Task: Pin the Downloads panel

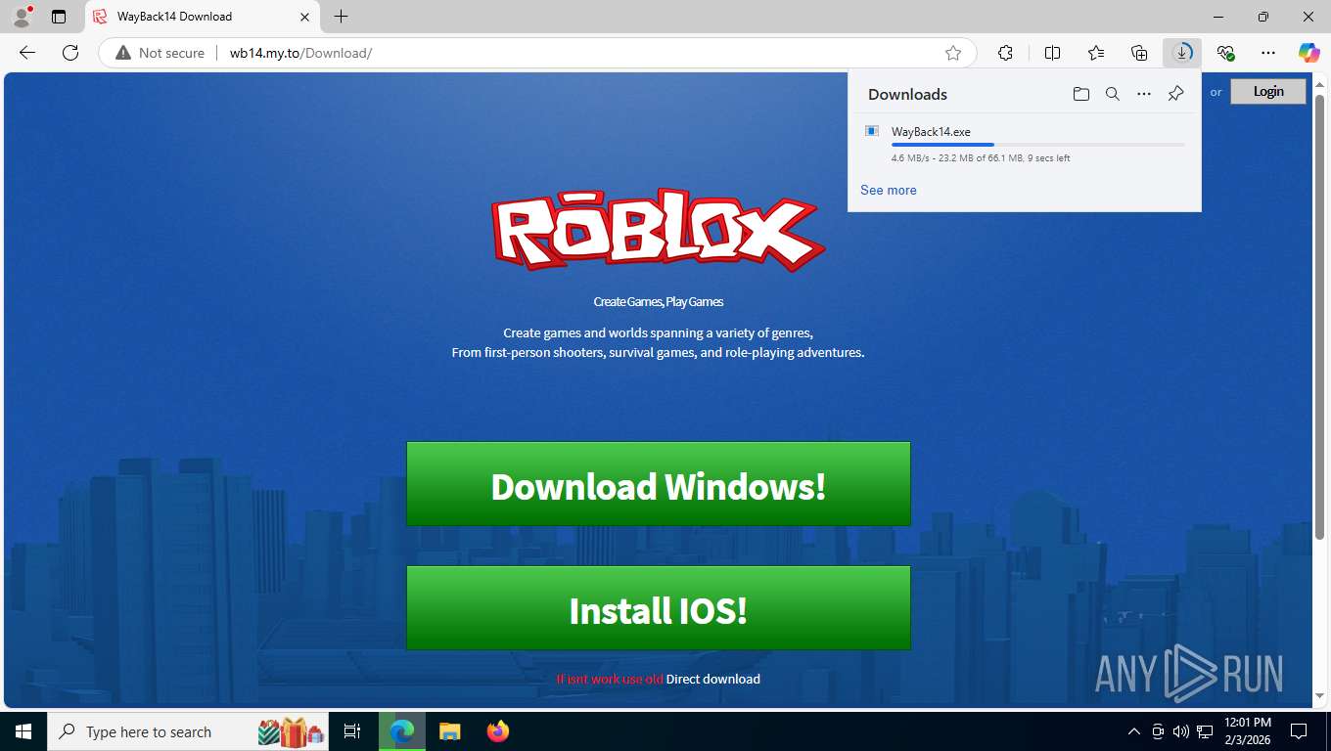Action: 1175,94
